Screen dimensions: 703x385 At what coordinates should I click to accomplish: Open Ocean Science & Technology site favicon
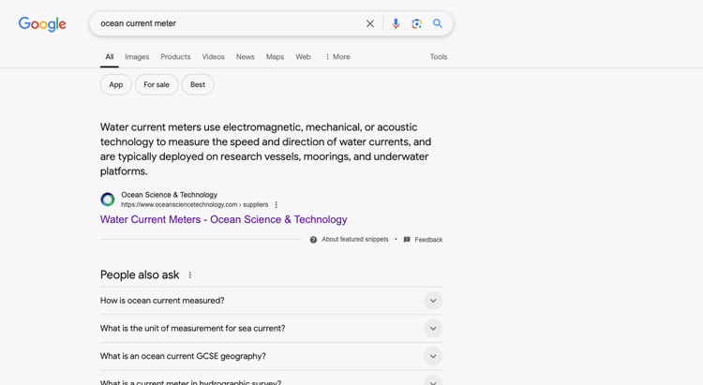click(108, 199)
